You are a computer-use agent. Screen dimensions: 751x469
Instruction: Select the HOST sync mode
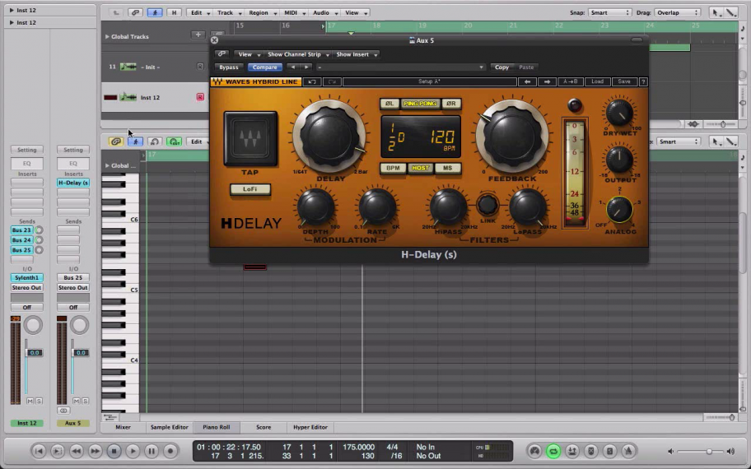[x=420, y=168]
